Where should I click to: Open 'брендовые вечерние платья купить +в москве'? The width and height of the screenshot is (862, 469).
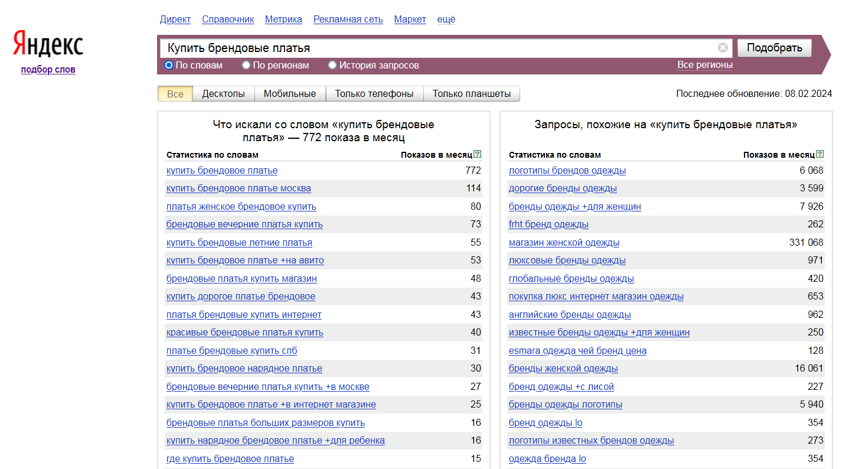(x=268, y=387)
